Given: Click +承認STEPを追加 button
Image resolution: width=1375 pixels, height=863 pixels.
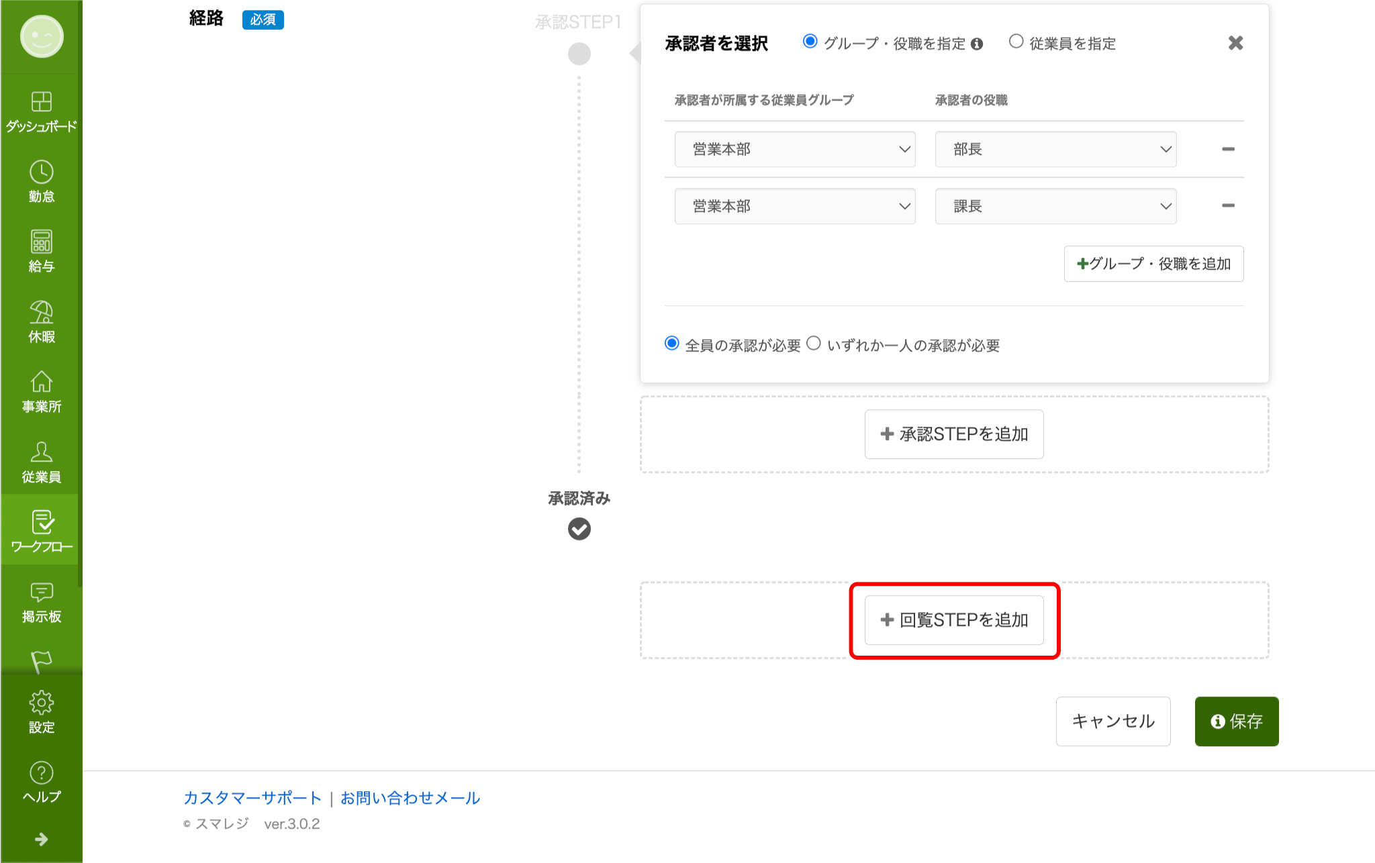Looking at the screenshot, I should coord(954,434).
